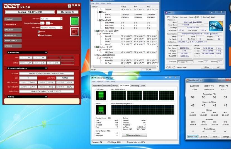Viewport: 231px width, 149px height.
Task: Click the Sensor Test button in Real Temp
Action: (x=192, y=137)
